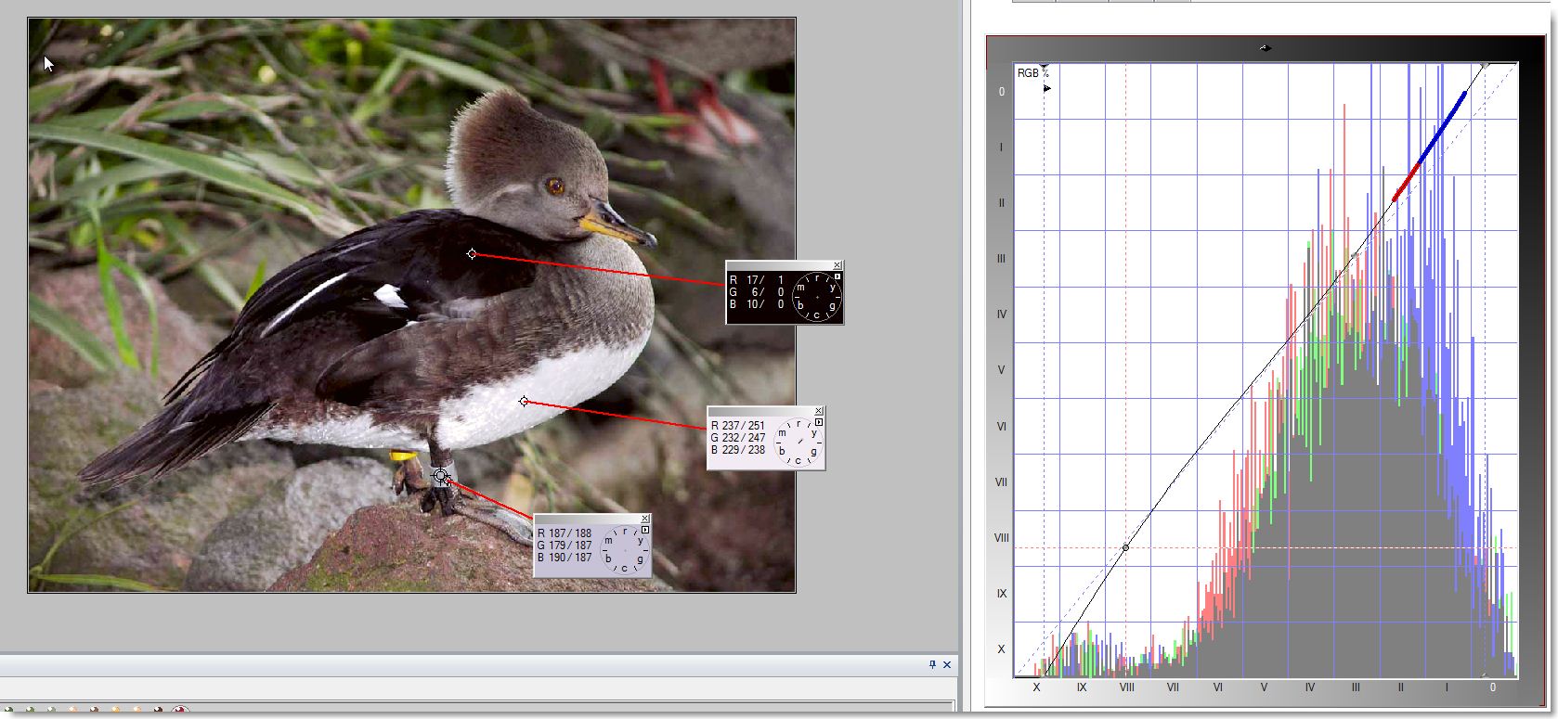
Task: Click the duck's orange eye in the photo
Action: coord(555,186)
